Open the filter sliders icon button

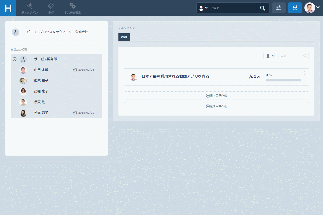(279, 8)
